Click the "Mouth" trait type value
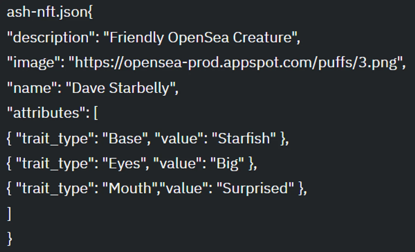415x252 pixels. [x=130, y=188]
